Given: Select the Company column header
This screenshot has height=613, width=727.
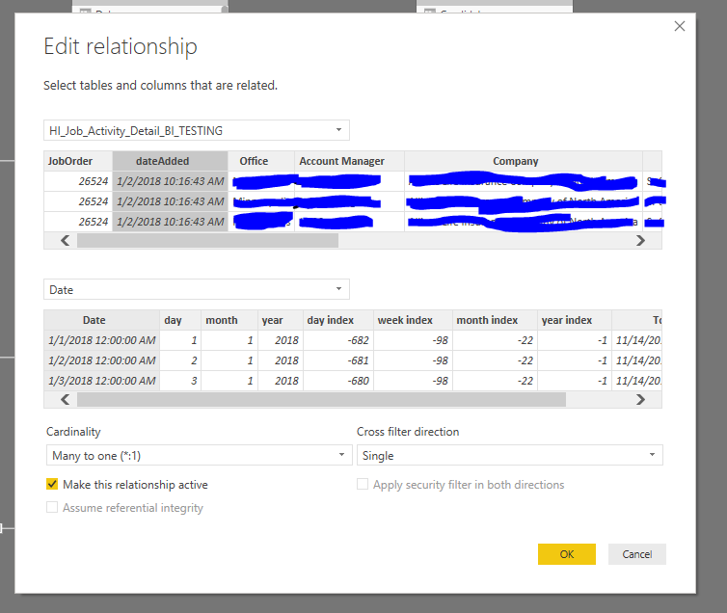Looking at the screenshot, I should click(524, 161).
